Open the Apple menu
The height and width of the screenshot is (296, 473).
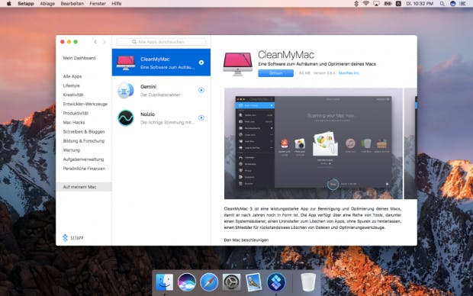coord(8,4)
